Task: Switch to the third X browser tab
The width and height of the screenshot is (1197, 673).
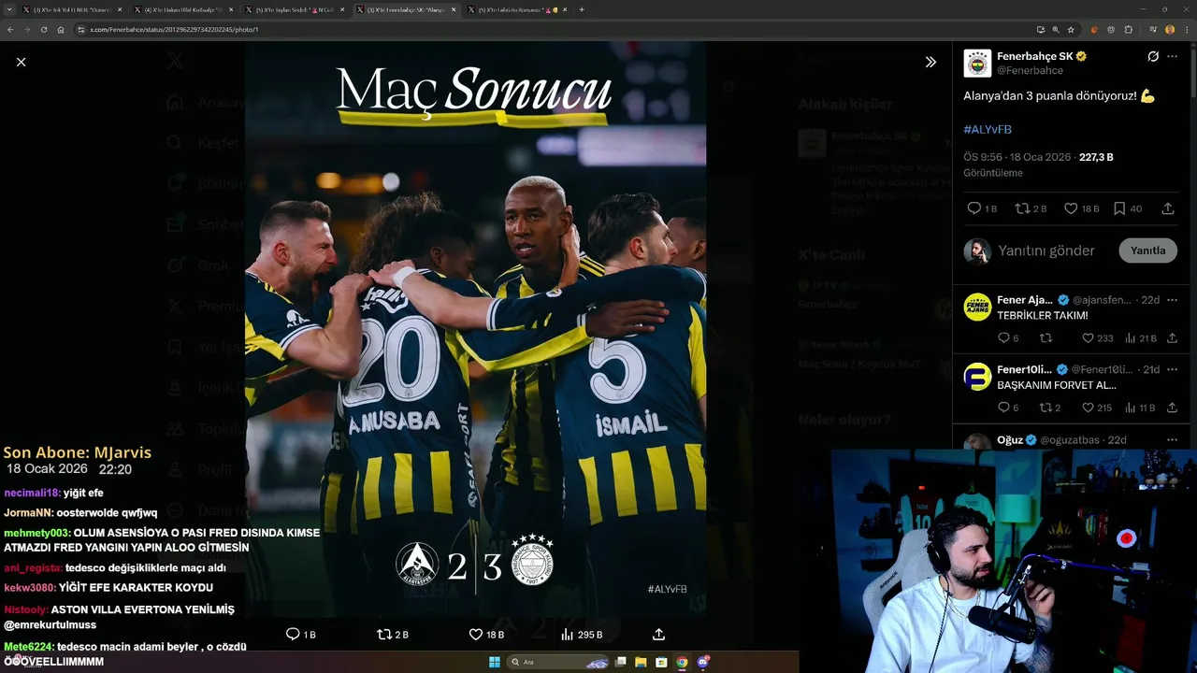Action: (295, 9)
